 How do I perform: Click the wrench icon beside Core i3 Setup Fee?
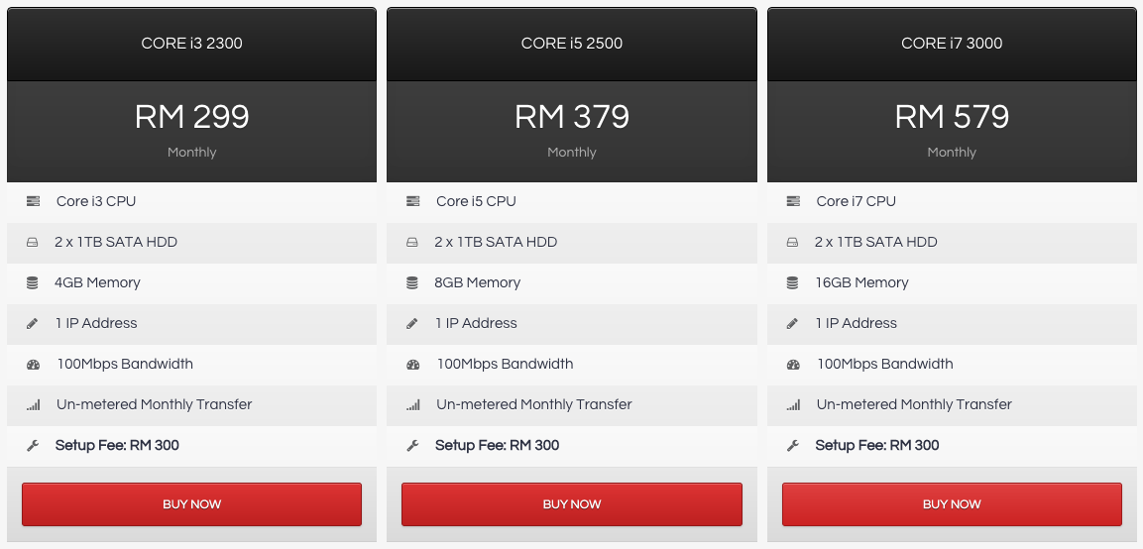(32, 446)
